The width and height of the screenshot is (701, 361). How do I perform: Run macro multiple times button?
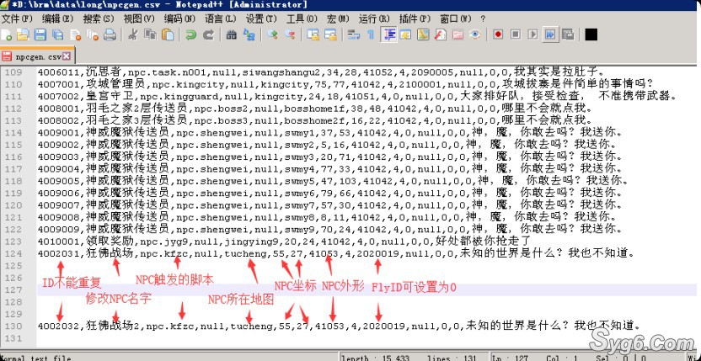click(x=550, y=35)
